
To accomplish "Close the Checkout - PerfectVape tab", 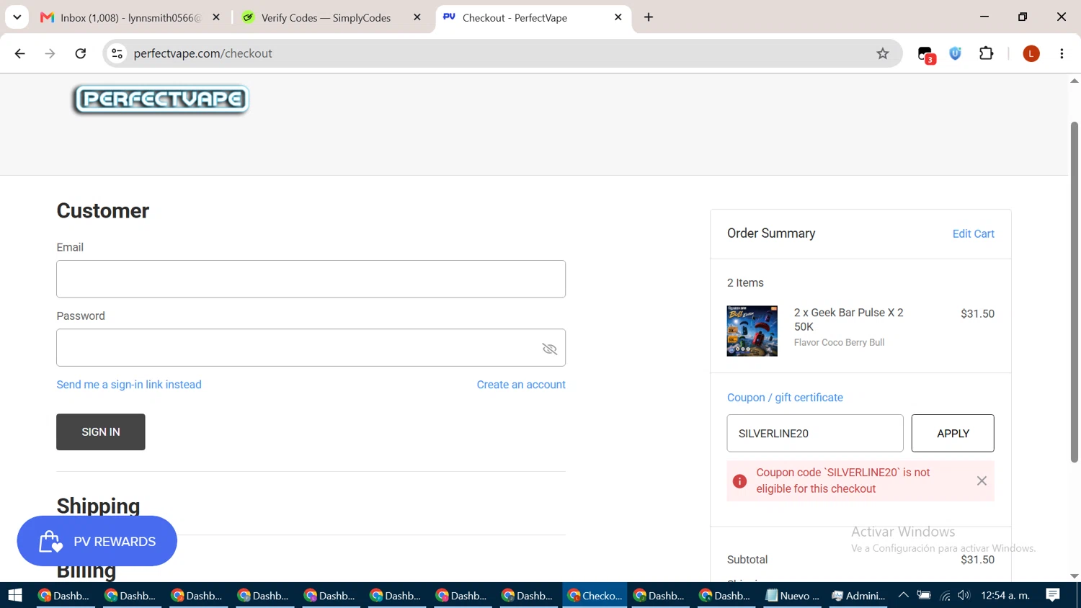I will [618, 17].
